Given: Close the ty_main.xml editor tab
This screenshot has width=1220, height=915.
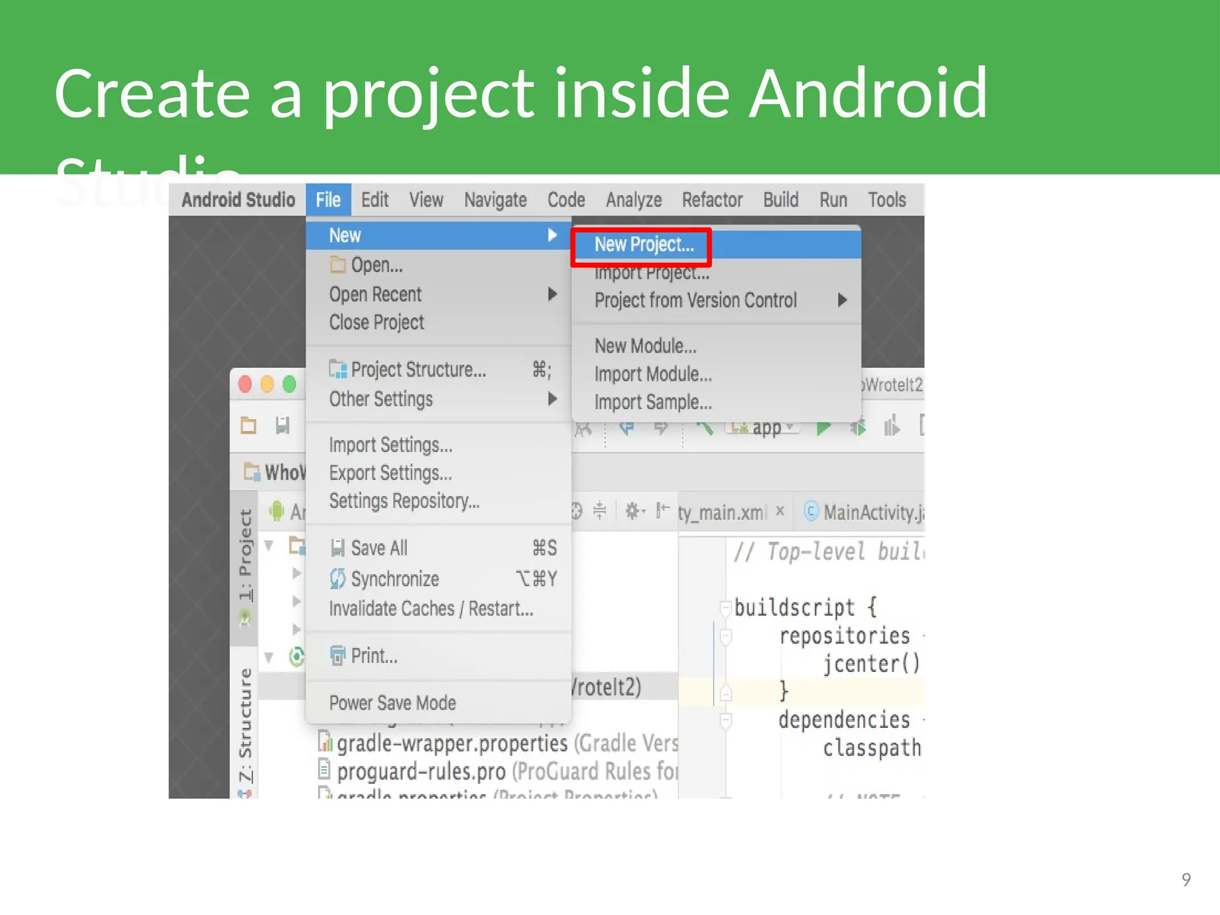Looking at the screenshot, I should click(780, 511).
